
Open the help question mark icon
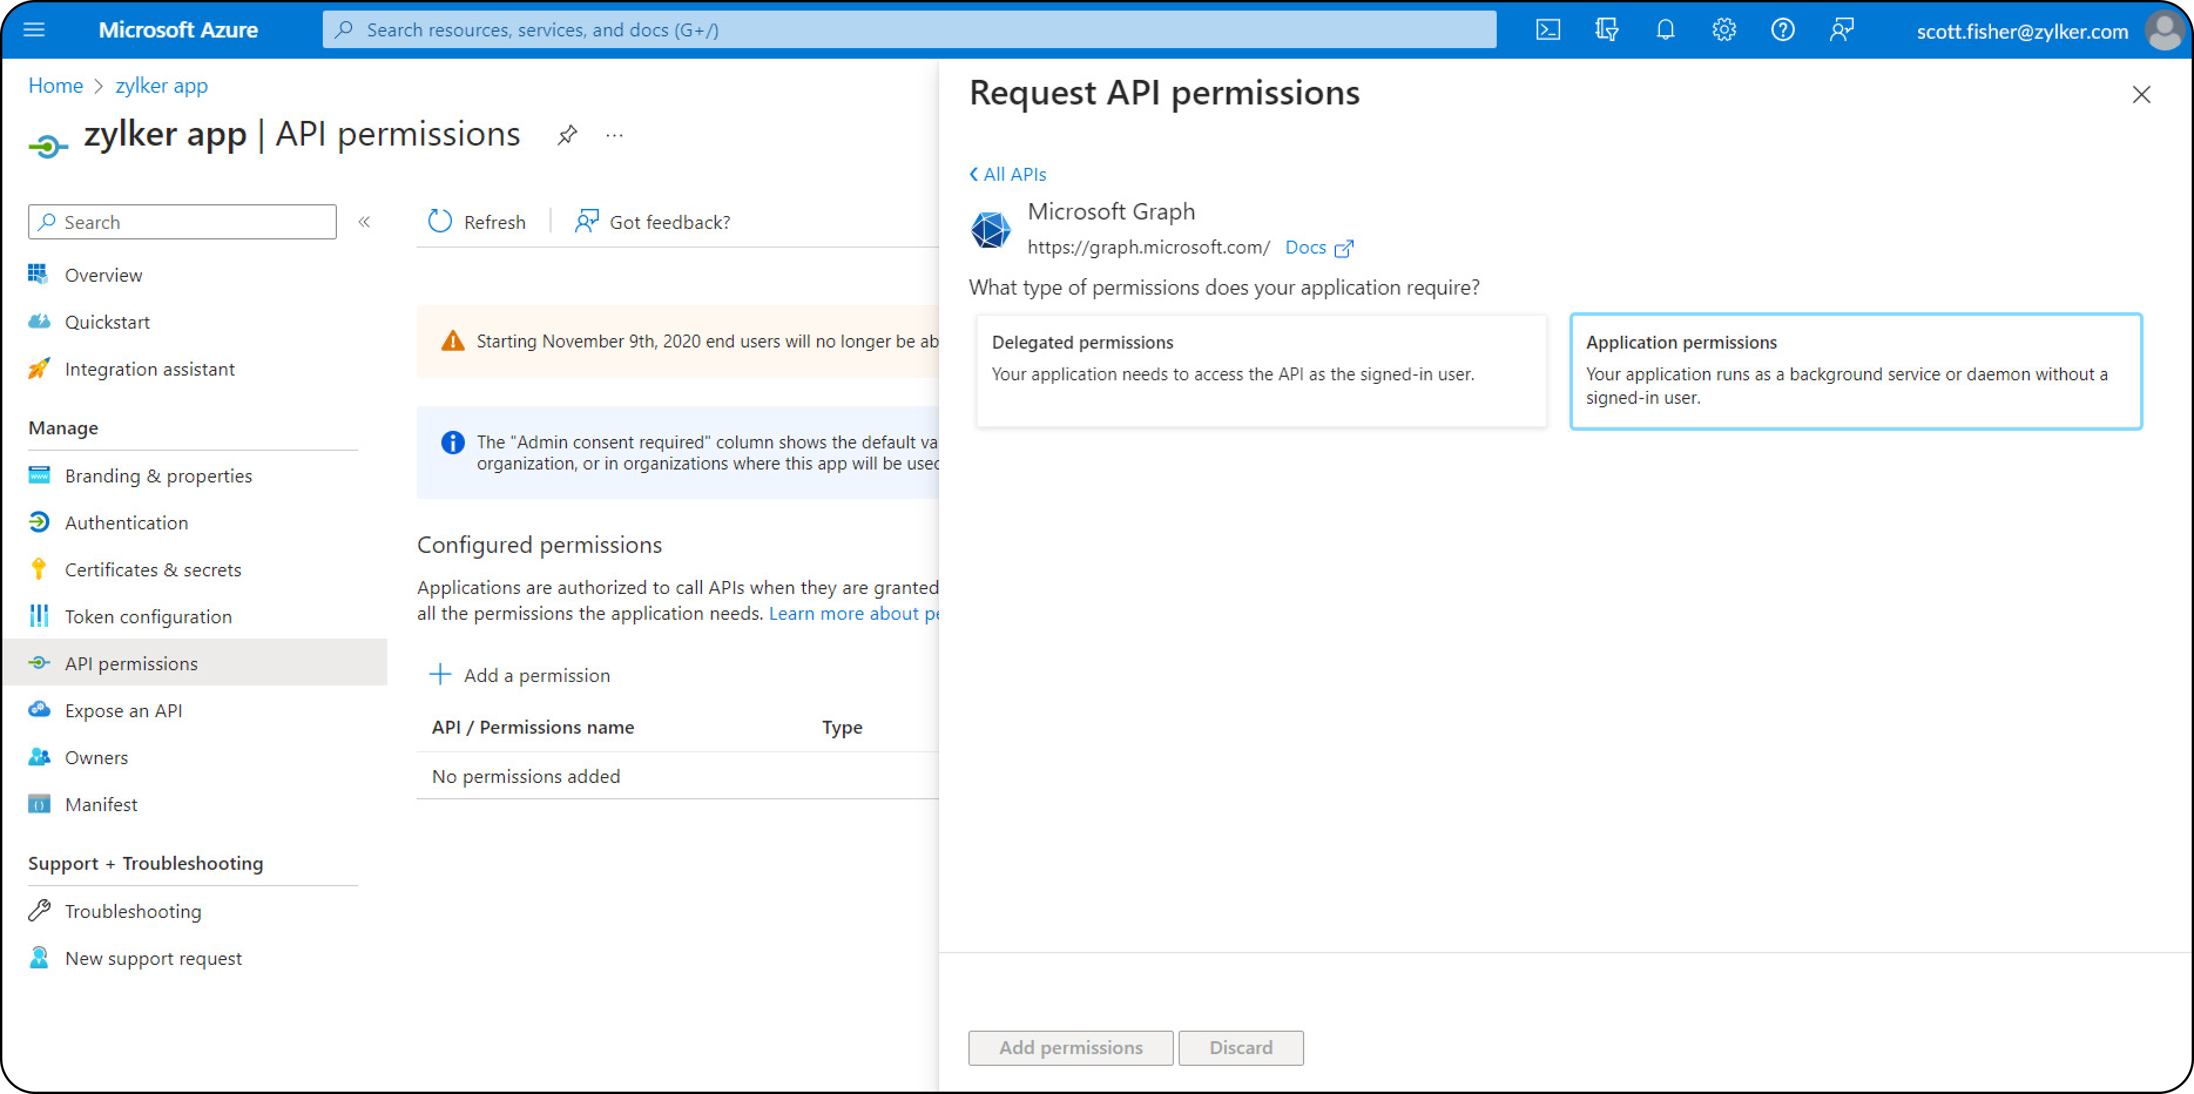1783,31
